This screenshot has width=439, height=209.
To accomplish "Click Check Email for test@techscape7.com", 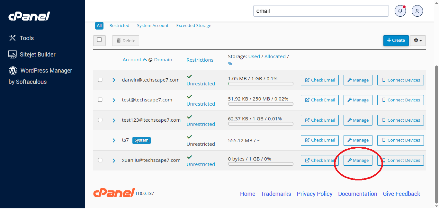I will tap(320, 100).
